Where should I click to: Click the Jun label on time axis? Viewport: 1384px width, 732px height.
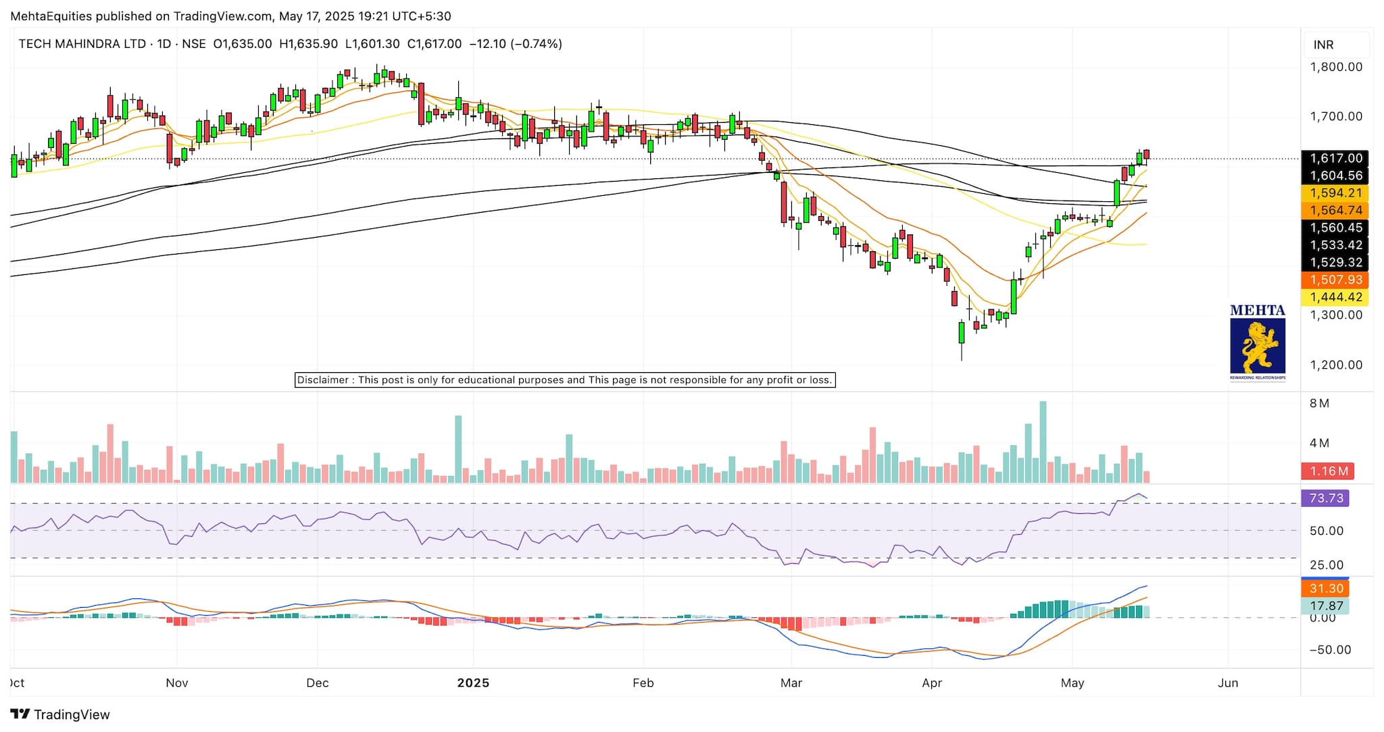(1228, 683)
